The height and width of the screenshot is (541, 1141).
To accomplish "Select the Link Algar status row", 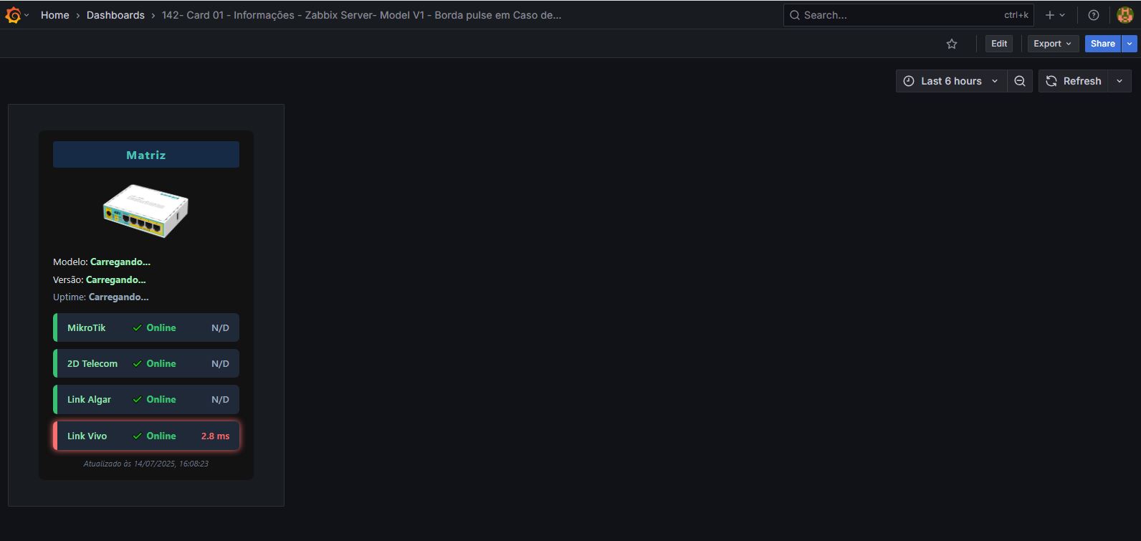I will [146, 399].
